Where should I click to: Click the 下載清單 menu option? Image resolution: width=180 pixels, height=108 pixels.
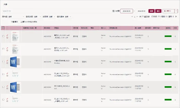[14, 22]
